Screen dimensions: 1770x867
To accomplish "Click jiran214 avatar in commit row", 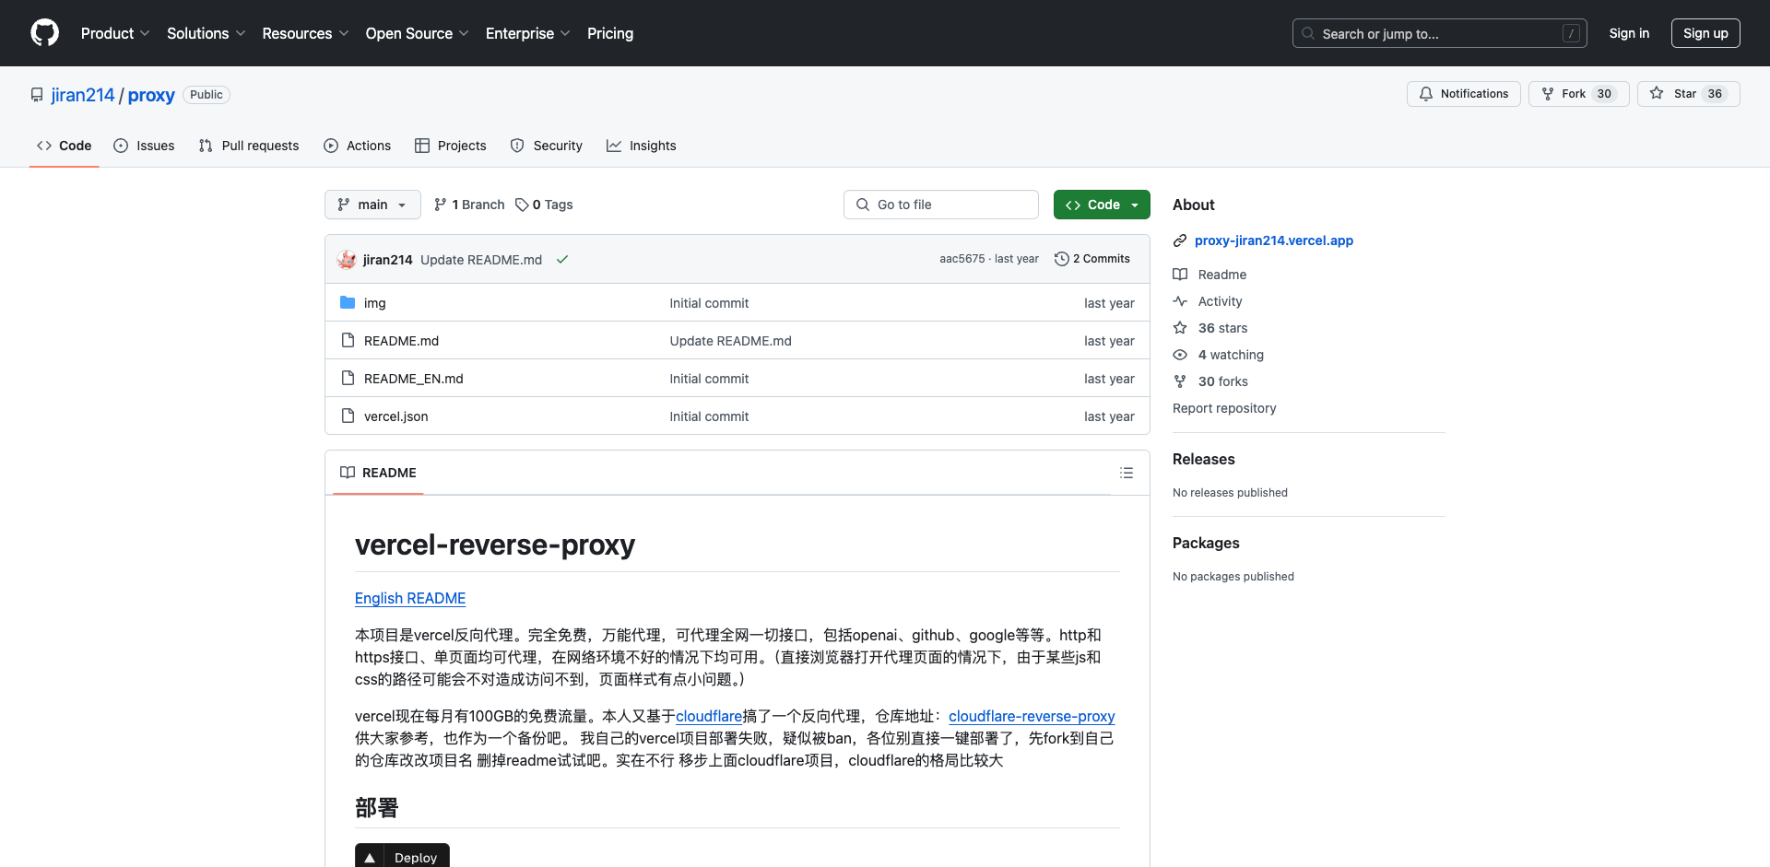I will point(347,260).
